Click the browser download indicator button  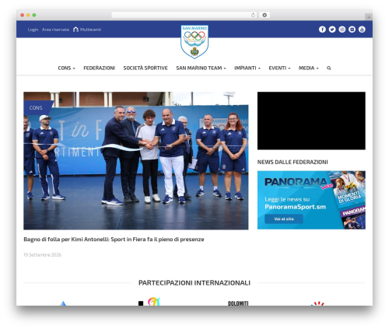(265, 15)
